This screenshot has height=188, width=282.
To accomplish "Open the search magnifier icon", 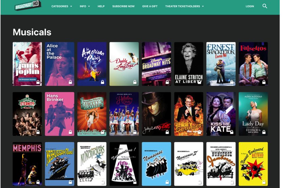I will point(264,6).
